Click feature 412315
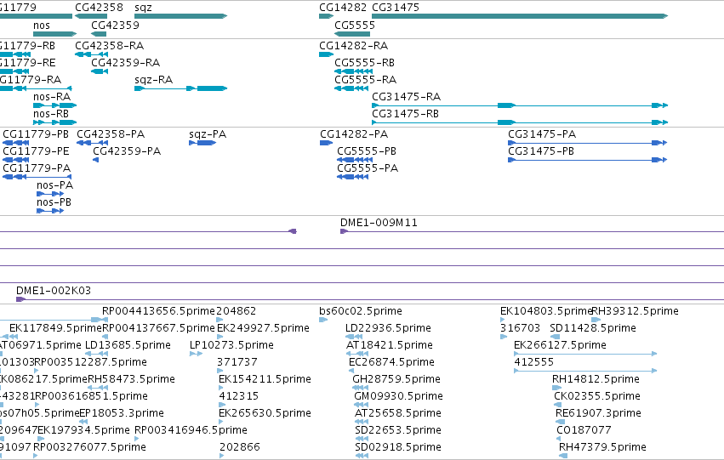Viewport: 724px width, 460px height. [239, 396]
